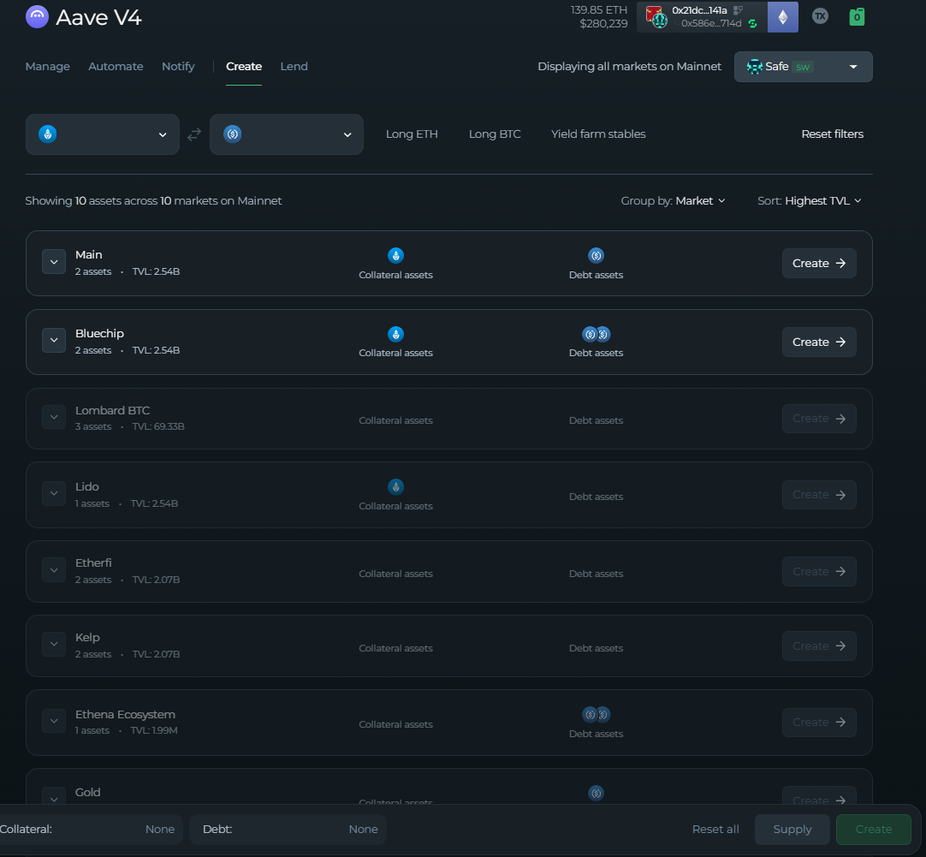Click the Aave V4 logo icon

[37, 17]
